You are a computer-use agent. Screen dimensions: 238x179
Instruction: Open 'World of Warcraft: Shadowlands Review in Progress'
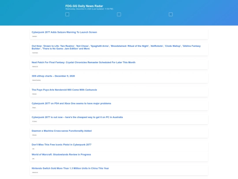[x=61, y=155]
